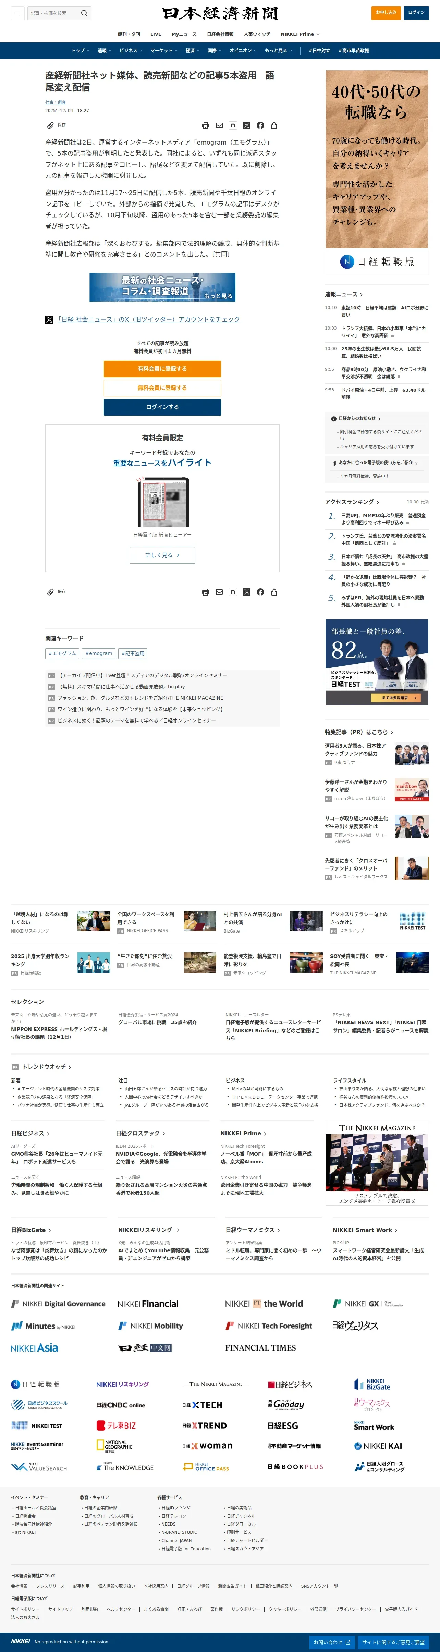Open the LIVE tab

click(x=156, y=34)
